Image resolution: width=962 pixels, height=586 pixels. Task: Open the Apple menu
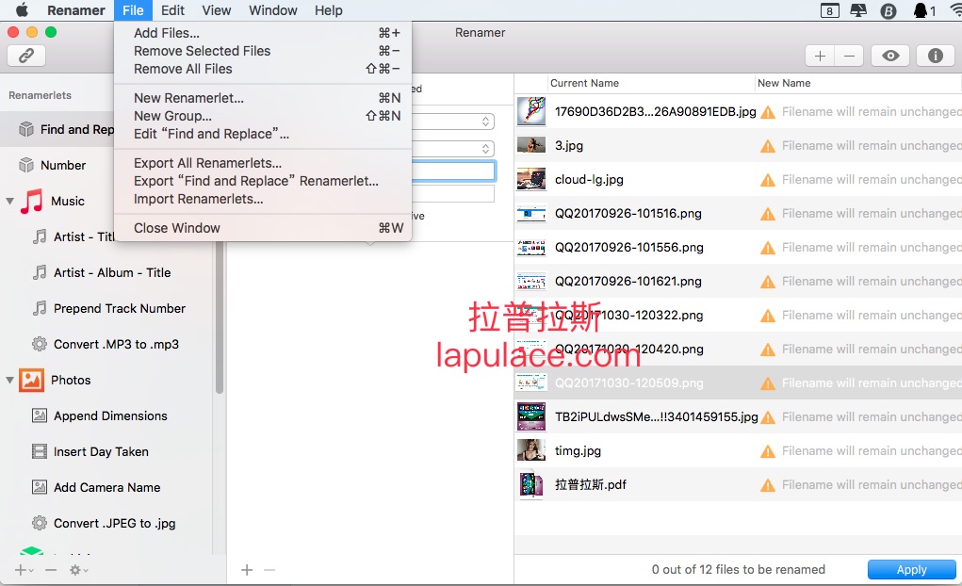point(22,9)
